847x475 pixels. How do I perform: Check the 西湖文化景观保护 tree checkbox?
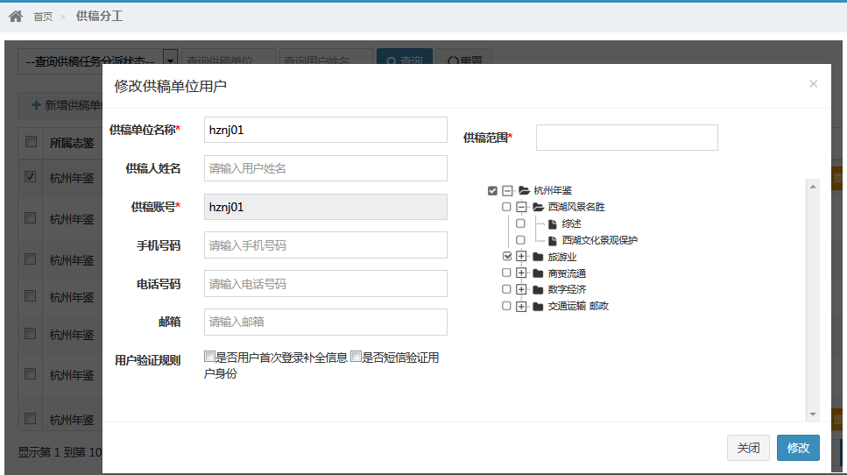click(520, 240)
